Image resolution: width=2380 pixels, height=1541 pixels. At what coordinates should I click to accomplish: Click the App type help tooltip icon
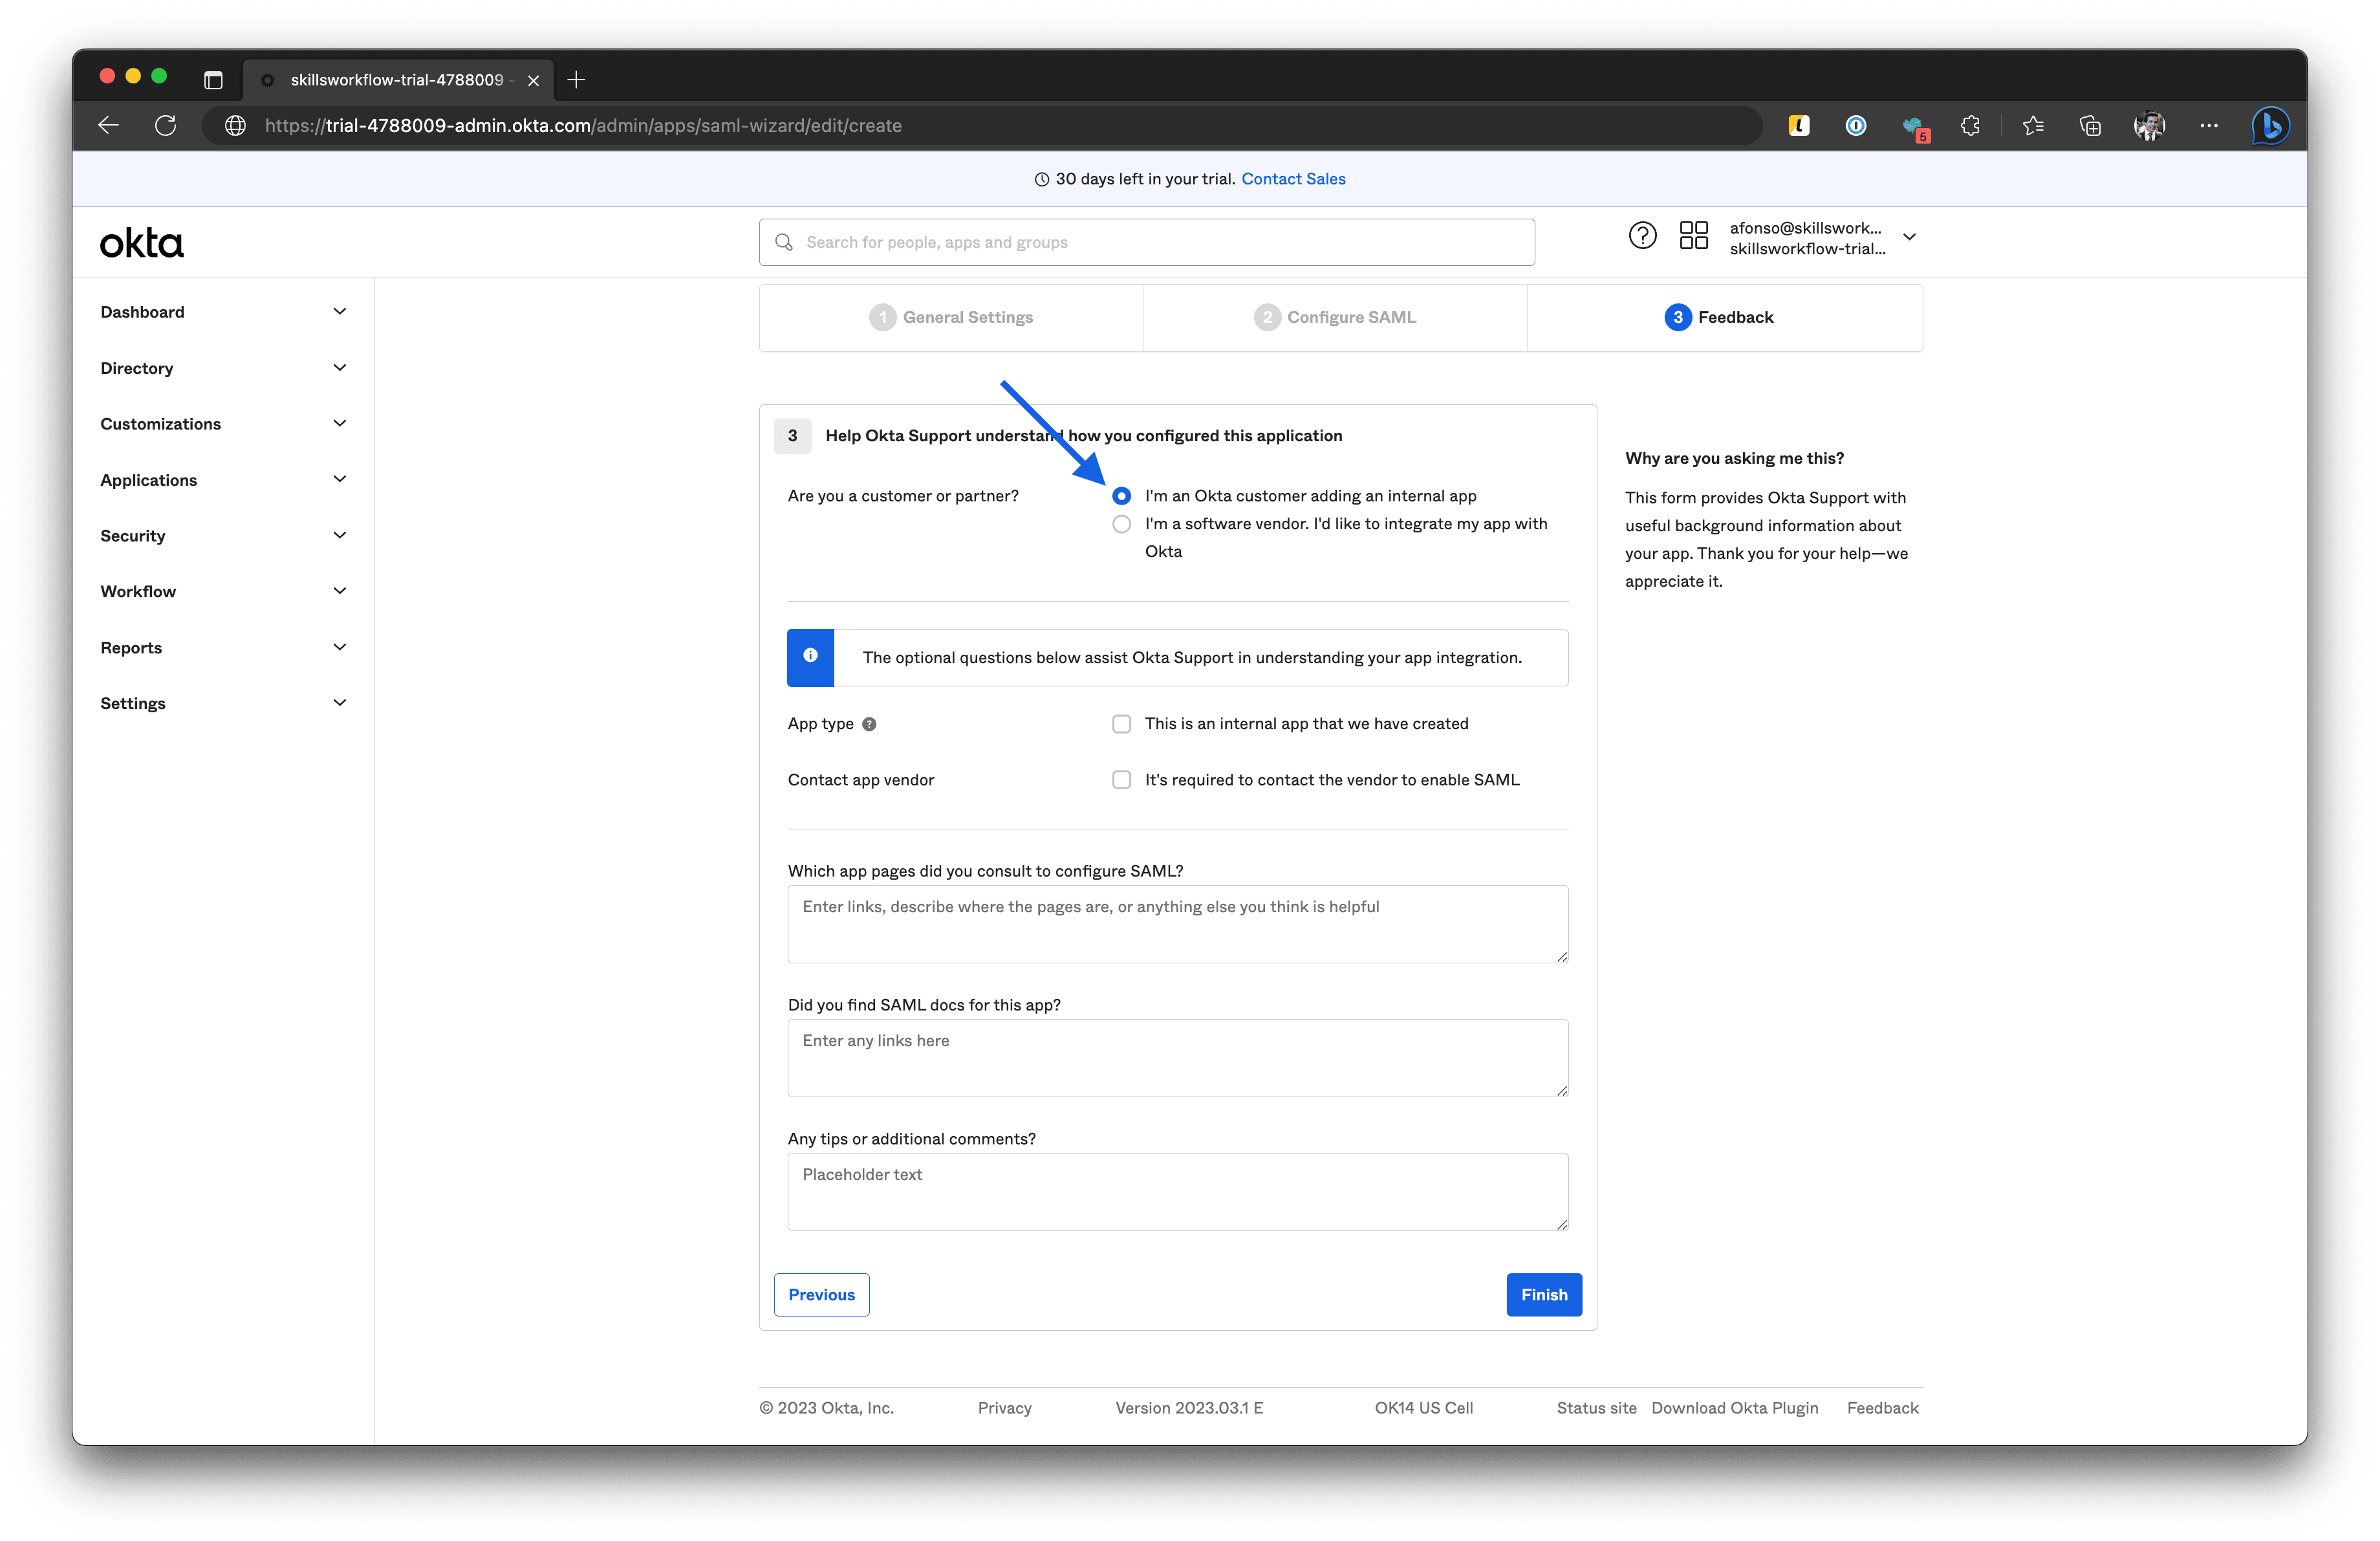pyautogui.click(x=869, y=724)
